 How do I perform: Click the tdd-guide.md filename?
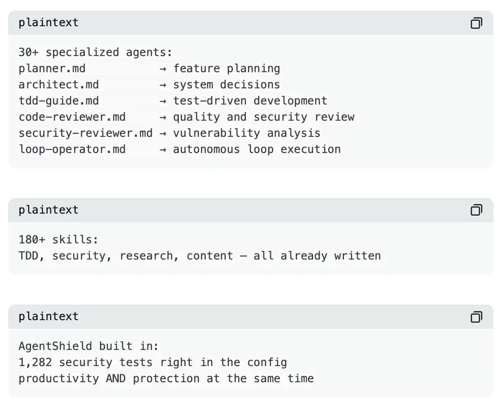point(59,101)
